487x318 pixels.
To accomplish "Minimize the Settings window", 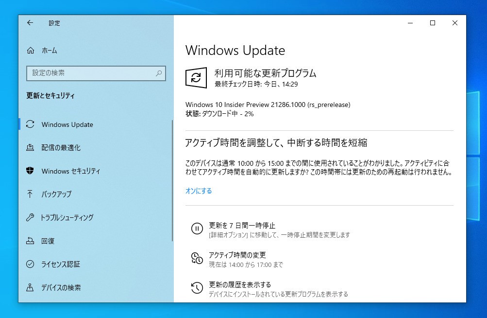I will (410, 23).
